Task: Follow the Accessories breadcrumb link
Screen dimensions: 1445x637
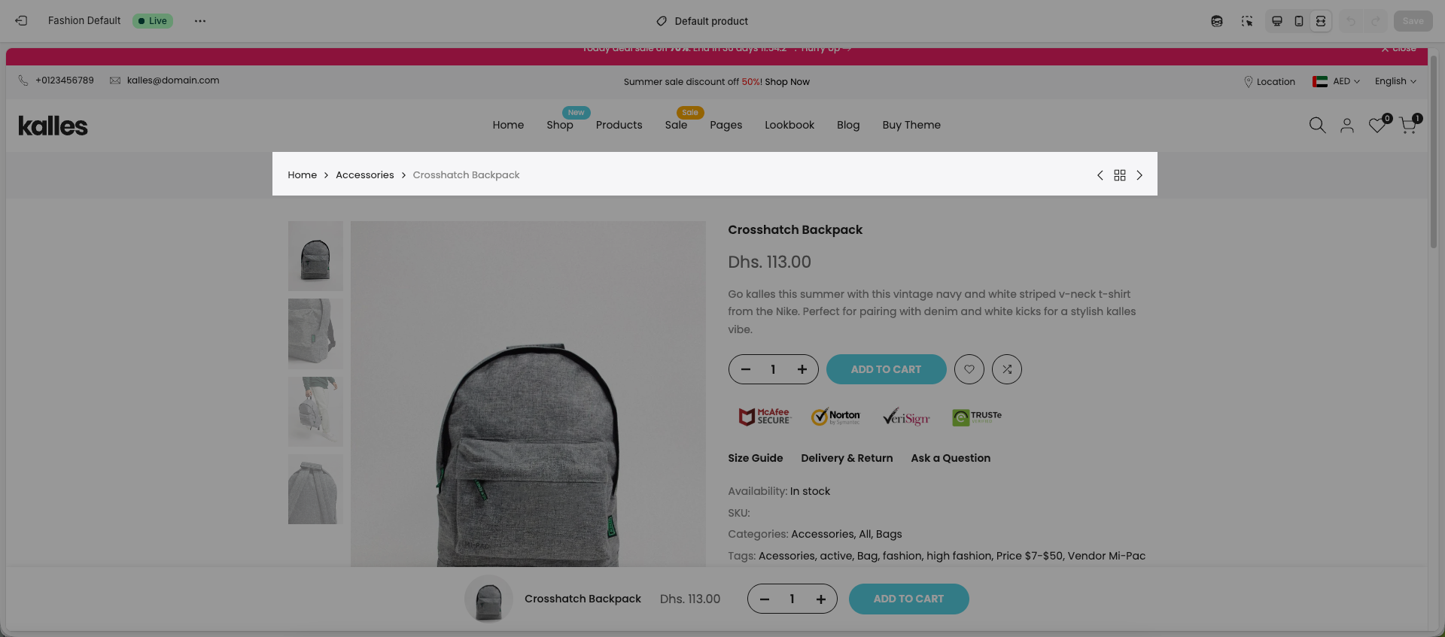Action: click(365, 175)
